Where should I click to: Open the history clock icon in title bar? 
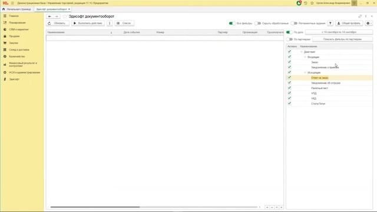[306, 3]
